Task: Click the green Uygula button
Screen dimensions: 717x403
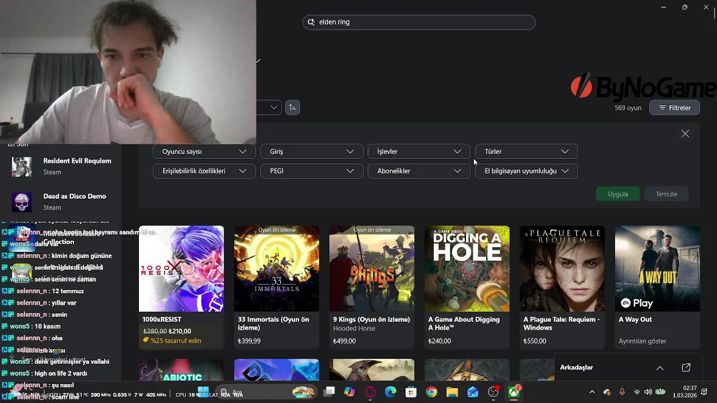Action: pyautogui.click(x=618, y=194)
